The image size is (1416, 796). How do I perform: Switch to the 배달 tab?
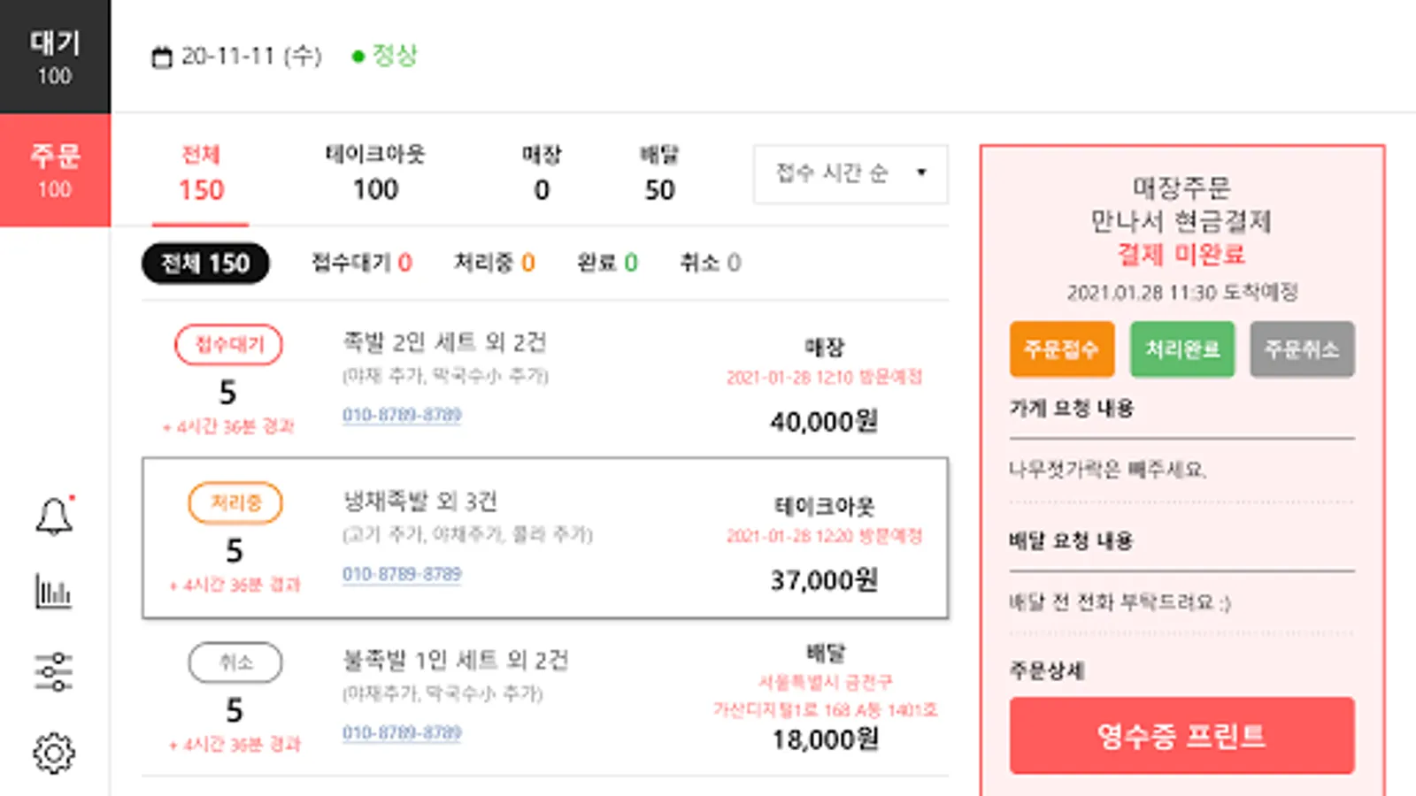coord(659,173)
